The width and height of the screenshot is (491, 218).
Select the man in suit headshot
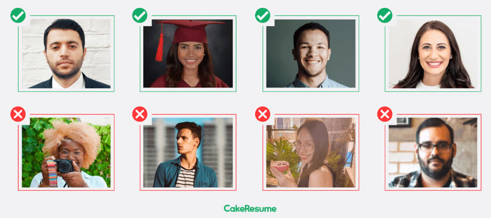pos(66,54)
